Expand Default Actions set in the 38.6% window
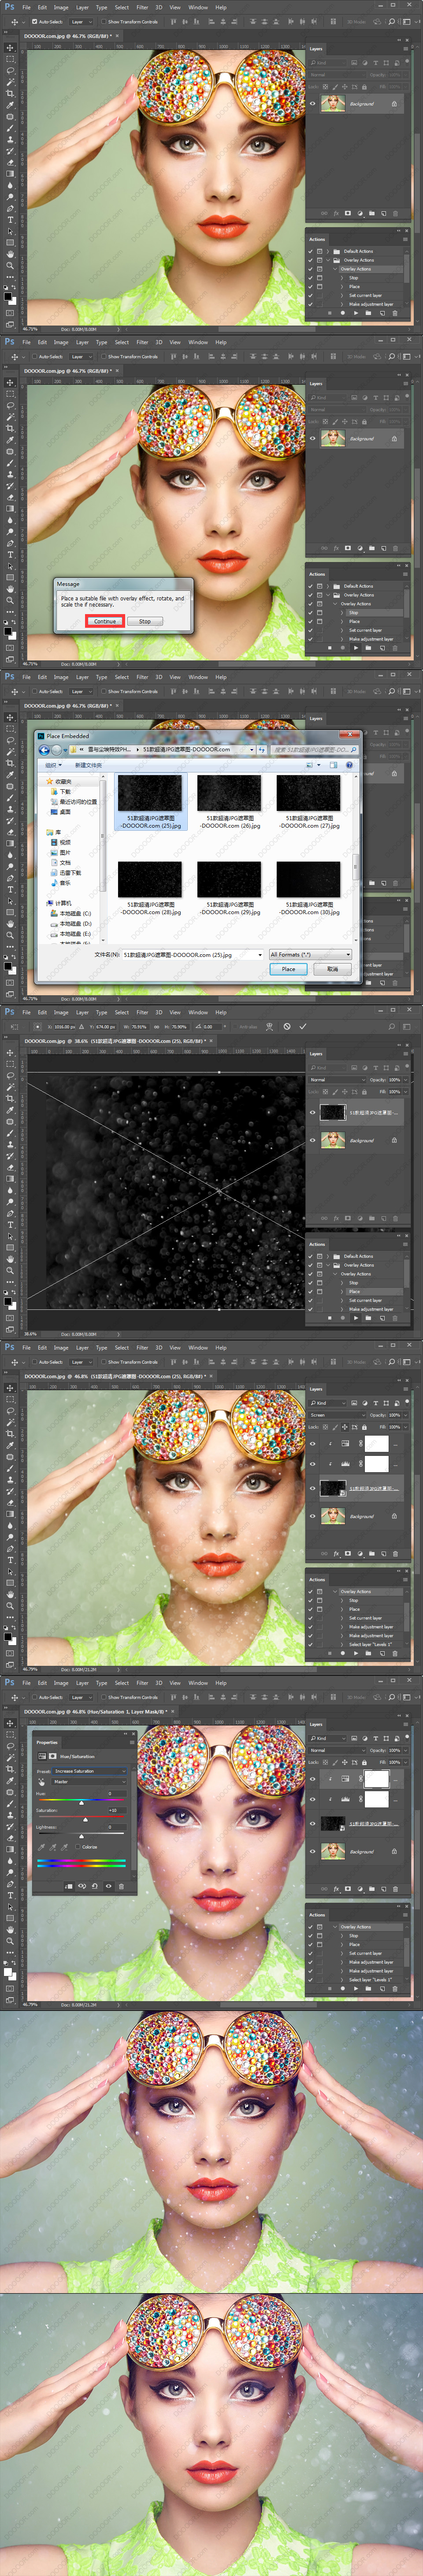Image resolution: width=423 pixels, height=2576 pixels. 328,1256
